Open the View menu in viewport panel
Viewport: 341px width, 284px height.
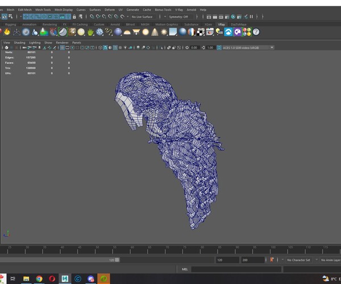(x=6, y=43)
